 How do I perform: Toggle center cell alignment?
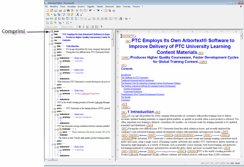coord(98,19)
